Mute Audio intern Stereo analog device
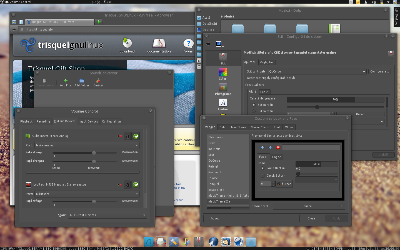 pos(120,136)
